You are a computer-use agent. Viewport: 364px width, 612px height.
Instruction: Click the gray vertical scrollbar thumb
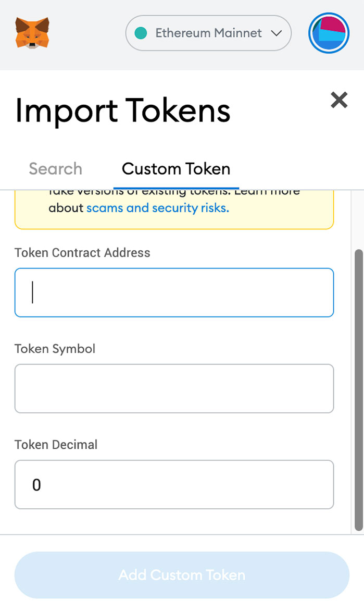pyautogui.click(x=359, y=390)
